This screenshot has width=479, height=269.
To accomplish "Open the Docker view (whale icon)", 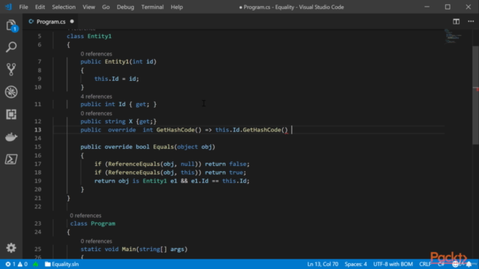I will tap(11, 137).
